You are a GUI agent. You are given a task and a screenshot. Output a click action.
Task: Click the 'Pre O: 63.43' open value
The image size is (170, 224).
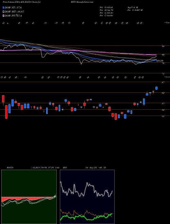point(106,7)
